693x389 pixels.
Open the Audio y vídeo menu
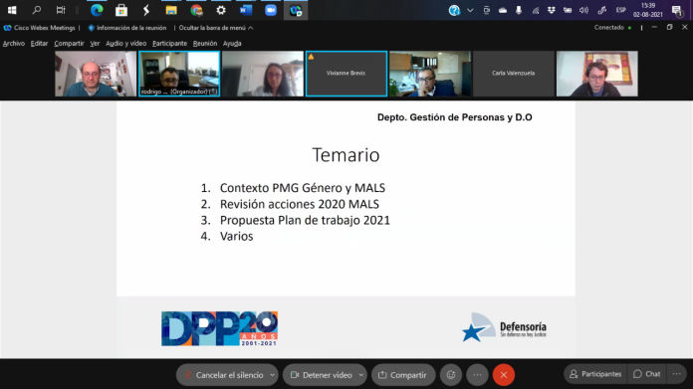[126, 43]
